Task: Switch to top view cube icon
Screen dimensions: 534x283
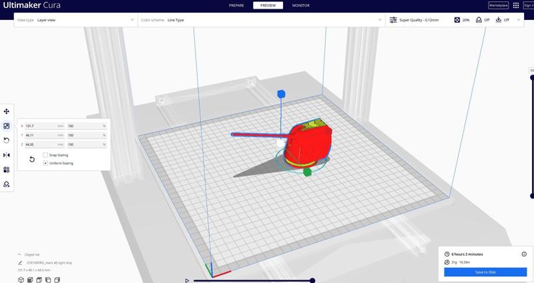Action: coord(39,280)
